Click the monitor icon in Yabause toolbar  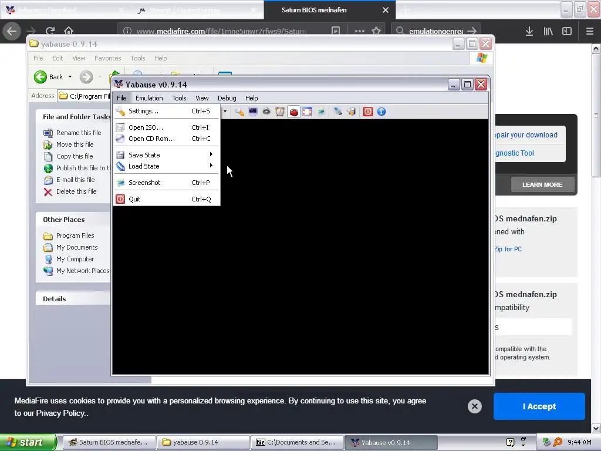(x=253, y=112)
